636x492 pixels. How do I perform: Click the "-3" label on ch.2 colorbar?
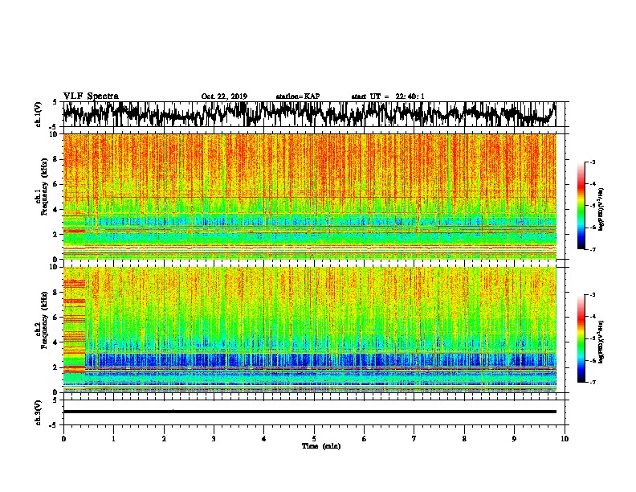[x=593, y=295]
